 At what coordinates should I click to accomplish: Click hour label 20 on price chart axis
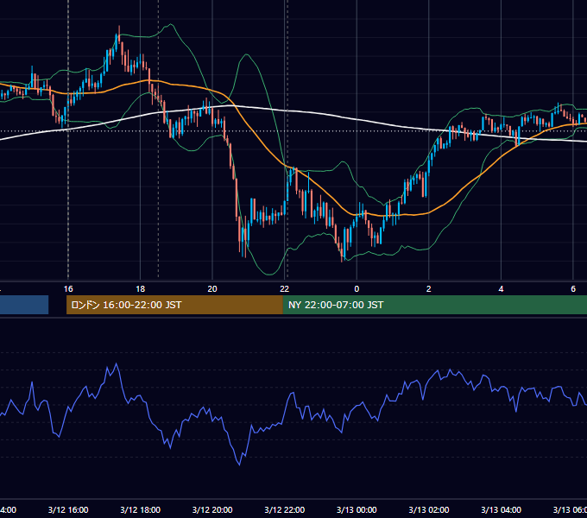click(x=212, y=289)
